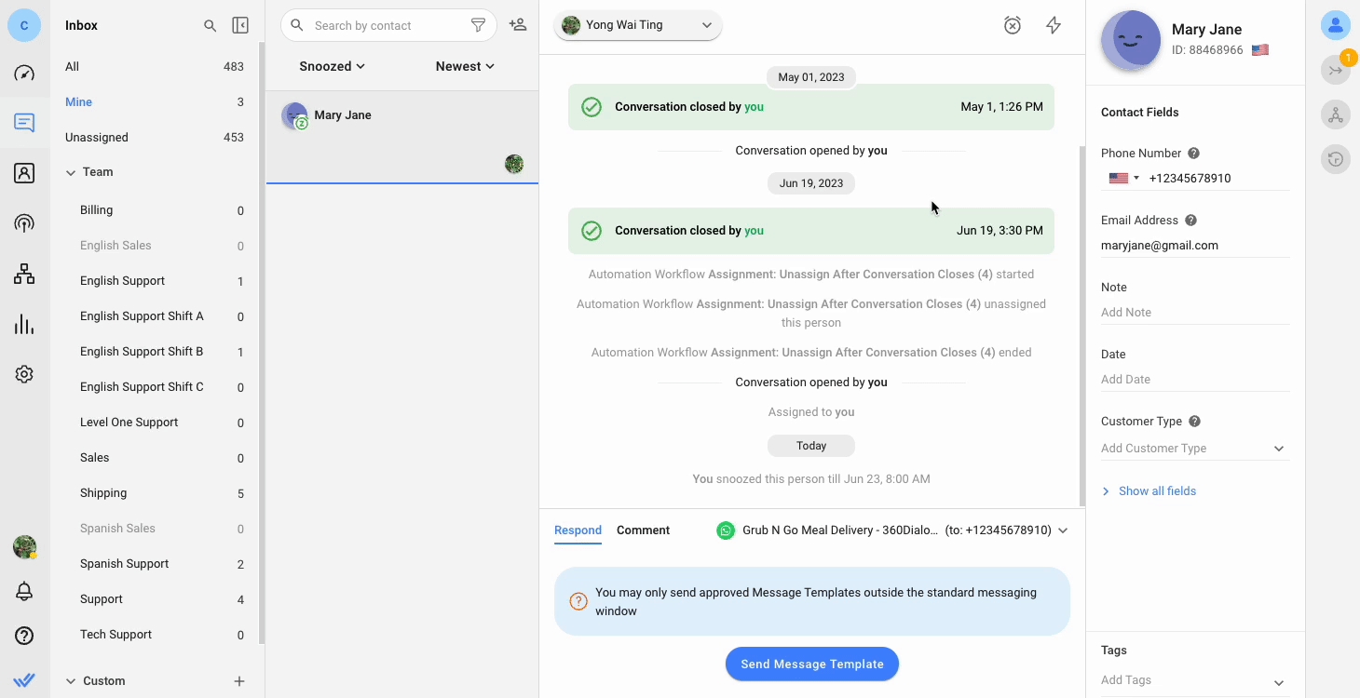
Task: Open the Reports bar chart icon
Action: coord(24,324)
